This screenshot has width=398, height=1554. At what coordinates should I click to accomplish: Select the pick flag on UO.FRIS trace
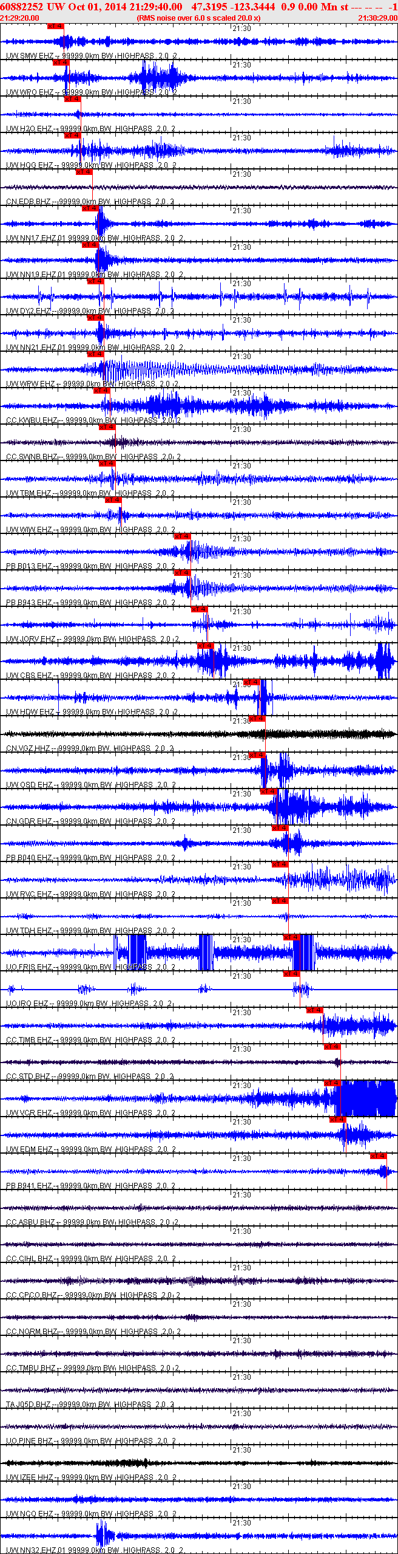291,937
